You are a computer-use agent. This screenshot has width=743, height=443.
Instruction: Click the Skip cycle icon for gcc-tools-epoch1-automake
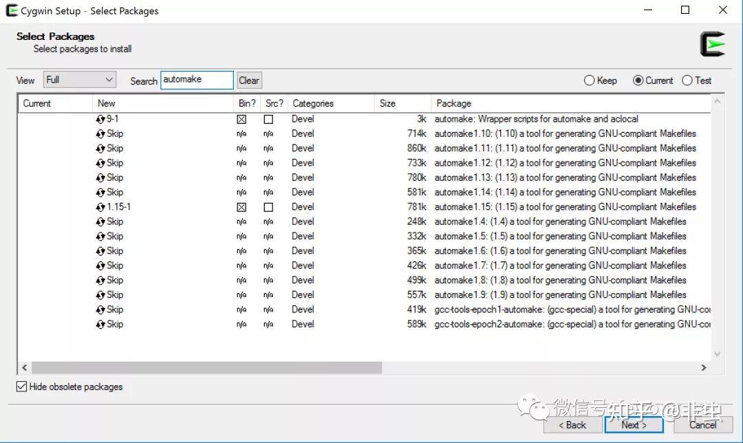click(100, 310)
